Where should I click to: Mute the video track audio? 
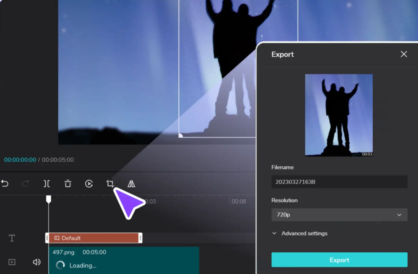click(36, 262)
